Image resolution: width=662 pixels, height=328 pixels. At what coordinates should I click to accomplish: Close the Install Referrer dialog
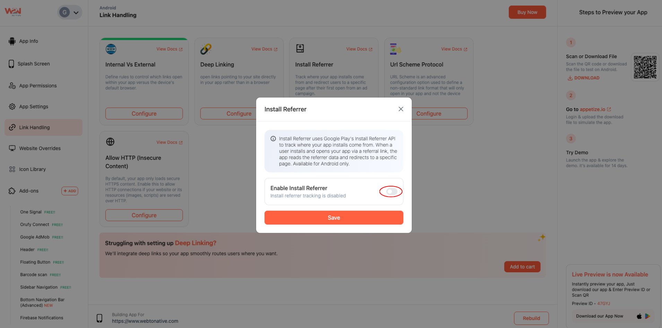point(401,109)
